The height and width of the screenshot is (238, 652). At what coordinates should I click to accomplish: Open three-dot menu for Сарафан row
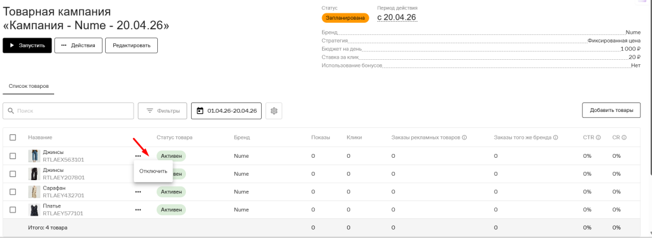[138, 192]
